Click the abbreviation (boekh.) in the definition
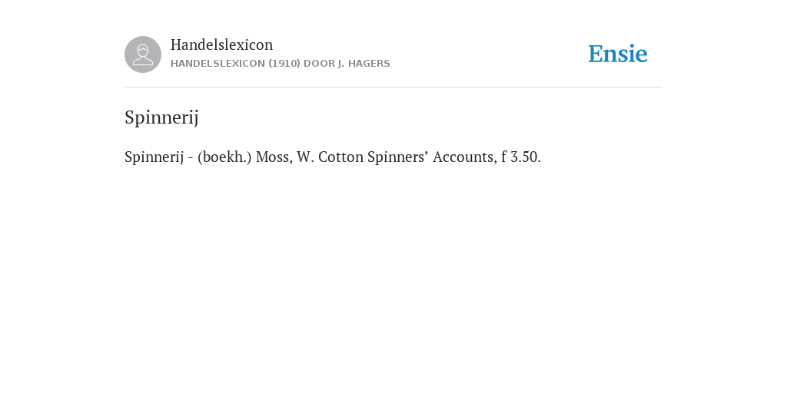The height and width of the screenshot is (393, 787). click(224, 157)
